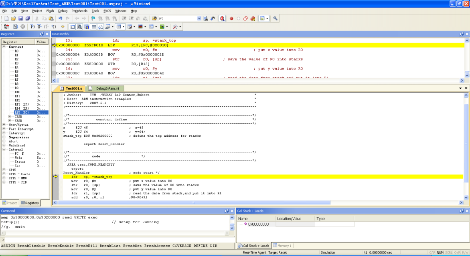
Task: Click the Insert Breakpoint red dot icon
Action: click(231, 18)
